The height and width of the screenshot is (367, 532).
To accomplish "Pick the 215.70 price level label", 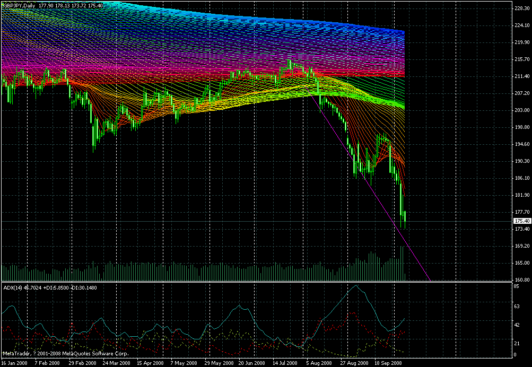I will [522, 59].
